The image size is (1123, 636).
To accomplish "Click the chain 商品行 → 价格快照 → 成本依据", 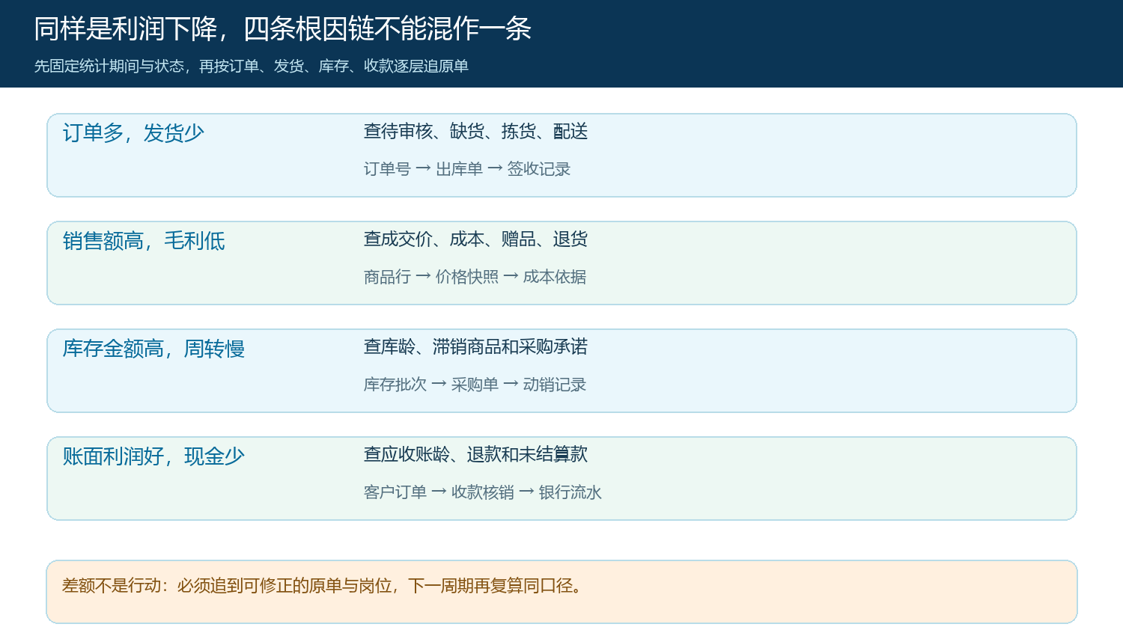I will click(475, 277).
